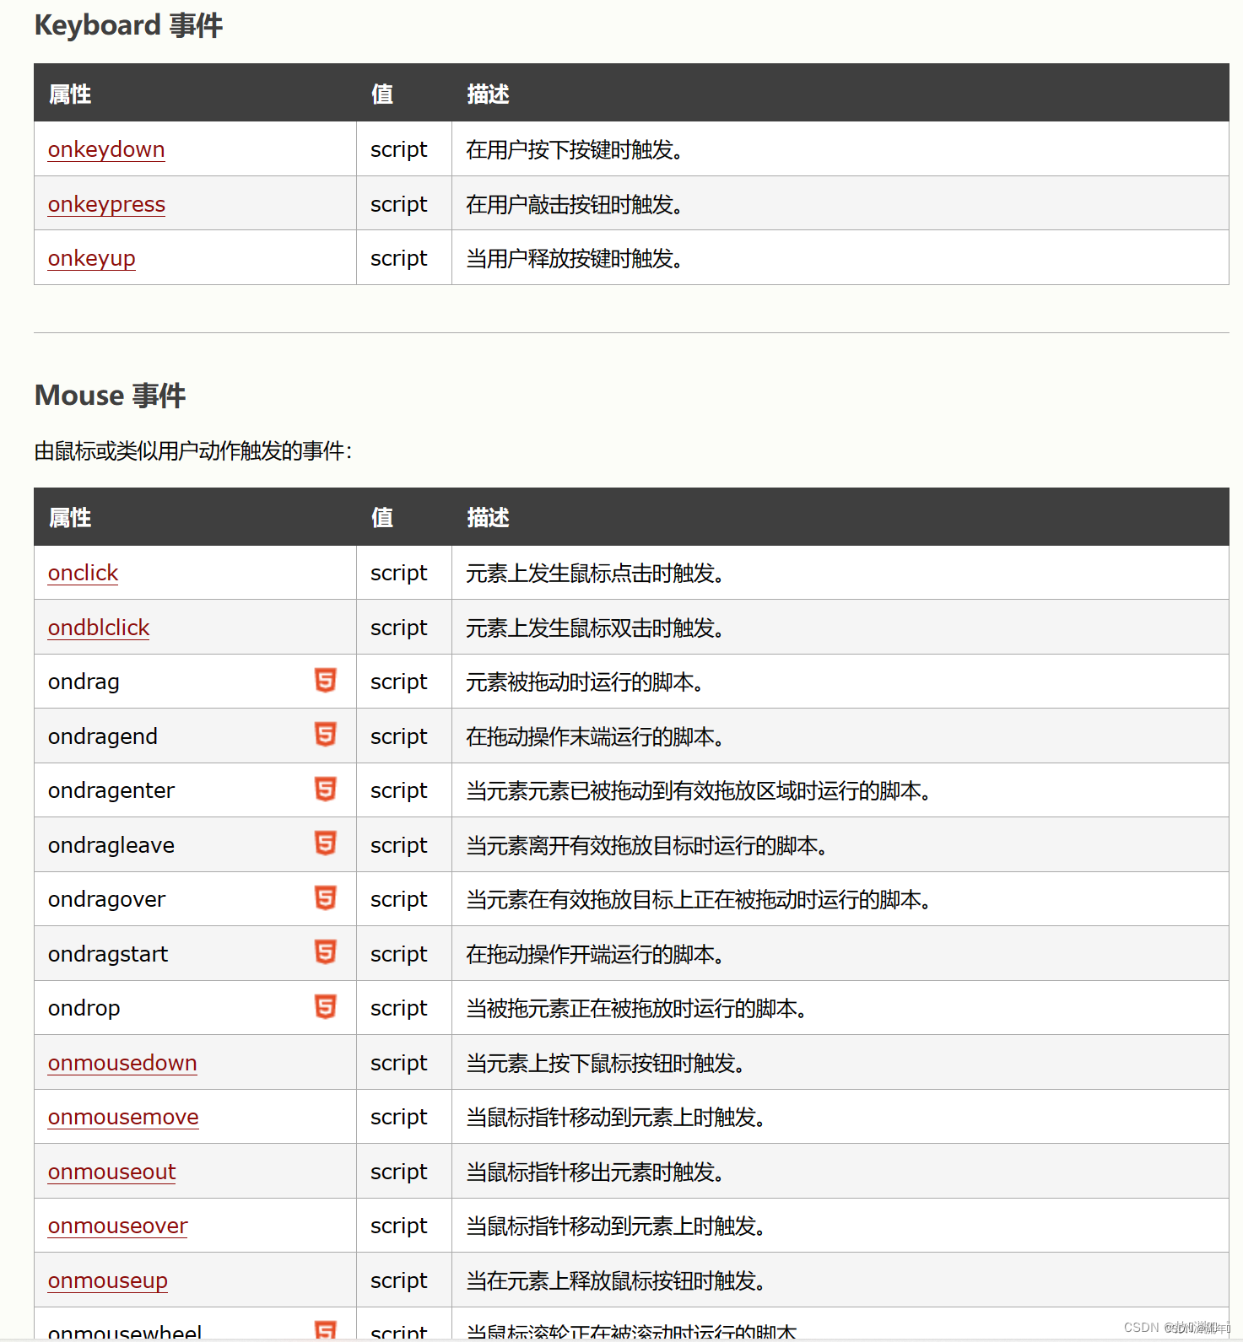Follow the onmouseup link

click(108, 1280)
